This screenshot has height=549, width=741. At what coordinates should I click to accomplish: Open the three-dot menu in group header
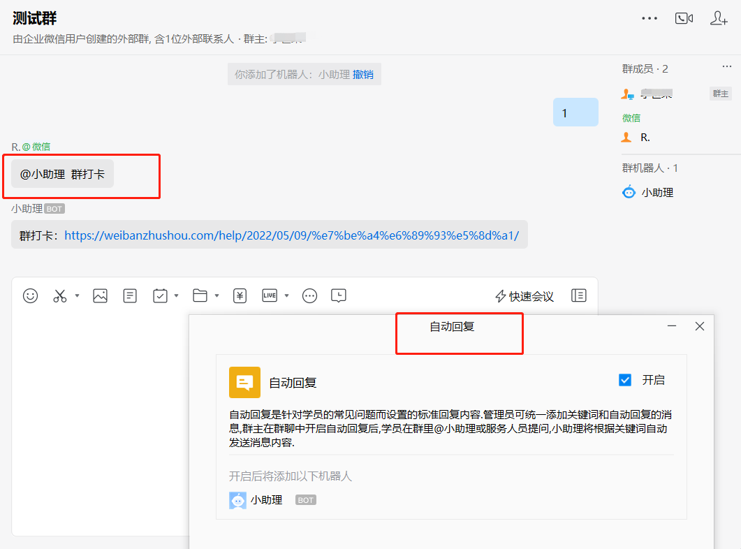pyautogui.click(x=650, y=19)
